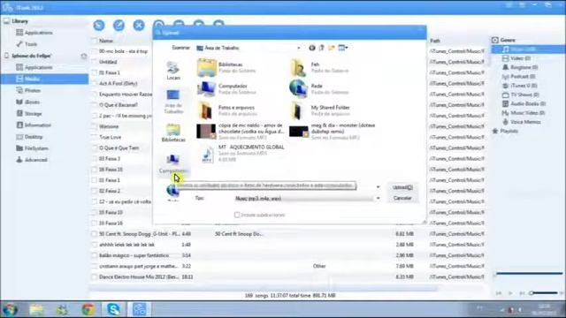Select TV Shows in the Genre panel
Image resolution: width=566 pixels, height=318 pixels.
(x=521, y=95)
